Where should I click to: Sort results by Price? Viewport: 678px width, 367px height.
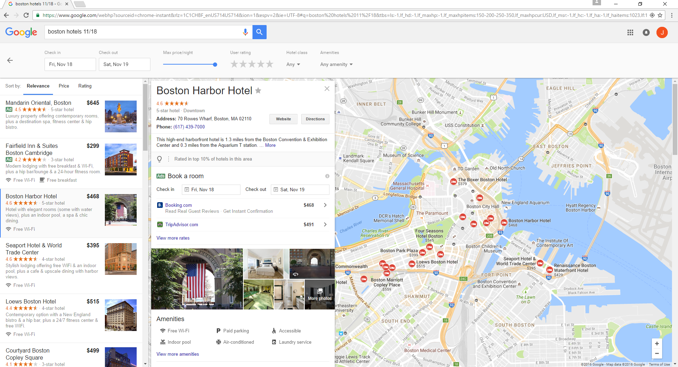tap(64, 86)
